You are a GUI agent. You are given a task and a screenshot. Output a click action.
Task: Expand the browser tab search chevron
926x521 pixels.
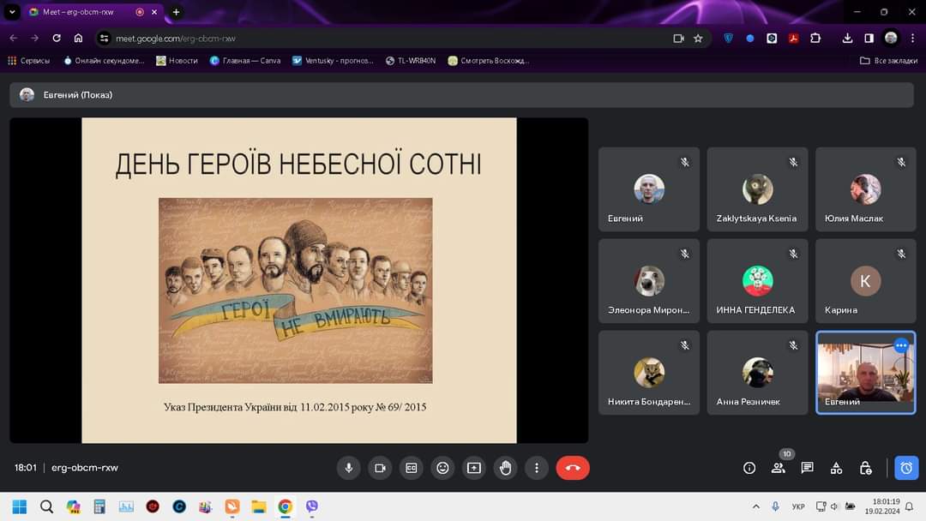click(x=12, y=12)
